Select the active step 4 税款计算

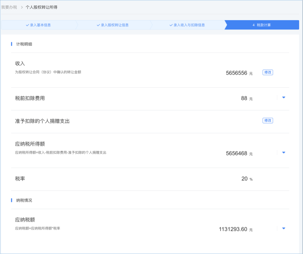pyautogui.click(x=262, y=25)
